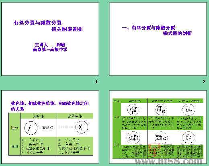
Task: Open slide 2 section heading thumbnail
Action: click(158, 39)
